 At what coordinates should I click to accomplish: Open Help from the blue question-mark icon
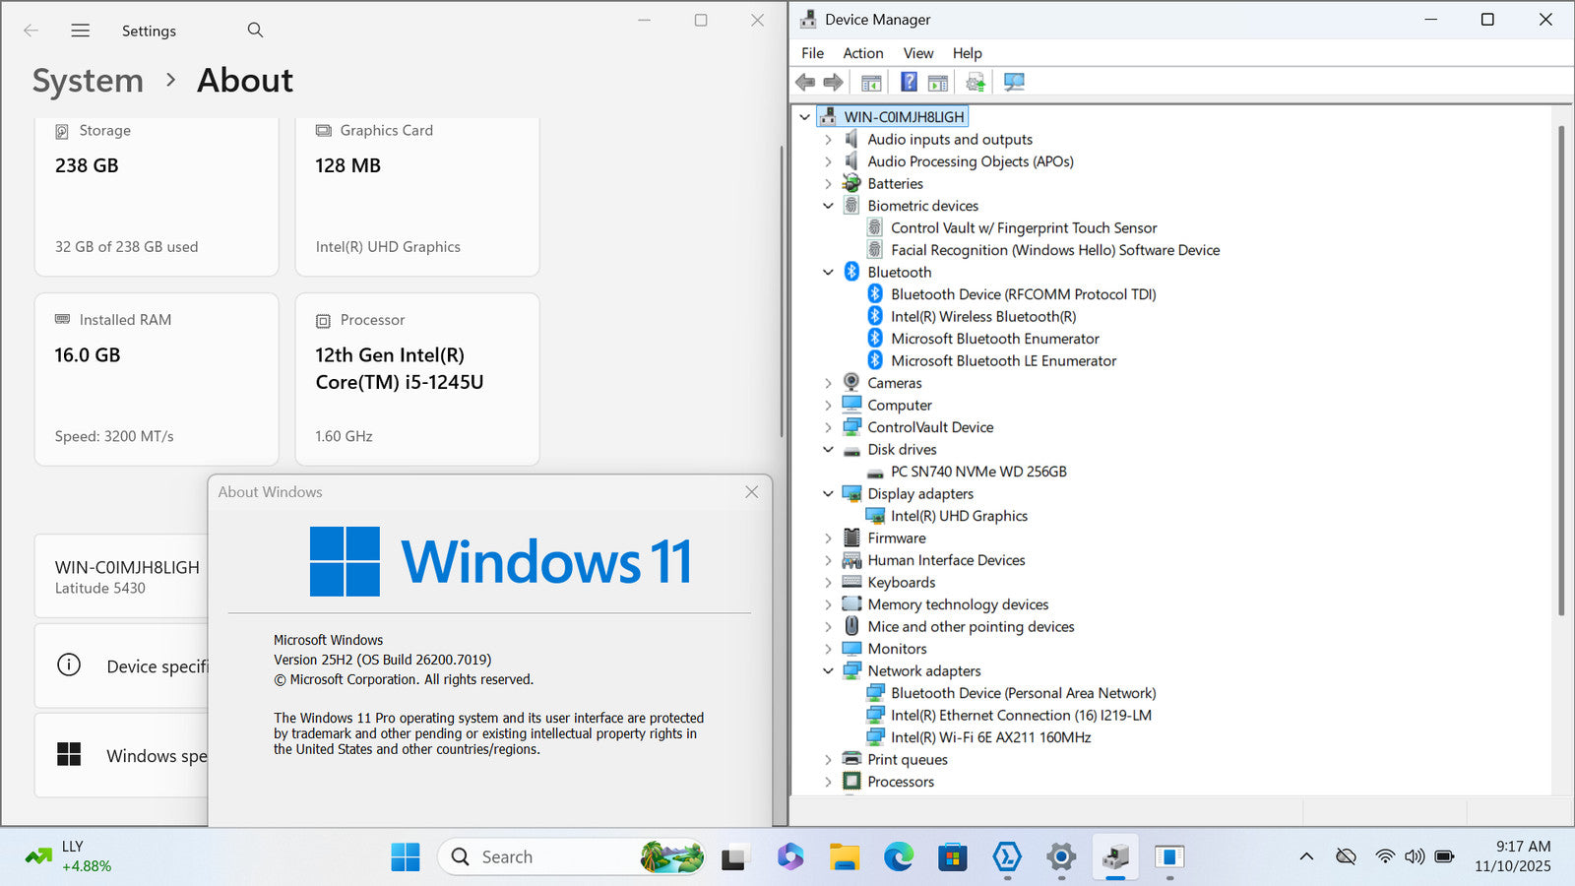point(909,82)
